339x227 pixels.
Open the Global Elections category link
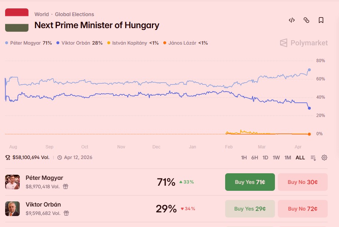coord(74,14)
